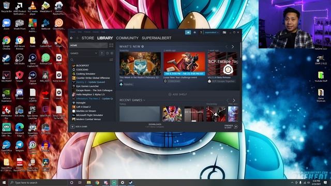Open Steam Big Picture mode button
This screenshot has height=186, width=331.
tap(188, 32)
